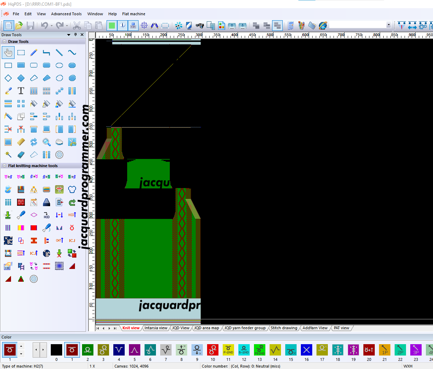Click the binoculars find icon in toolbar
433x369 pixels.
coord(200,26)
